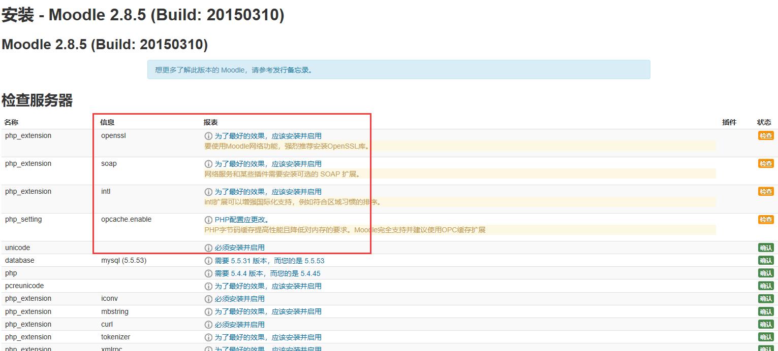The width and height of the screenshot is (778, 351).
Task: Click the 确认 status badge for mbstring
Action: tap(766, 311)
